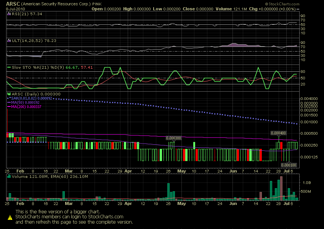This screenshot has height=229, width=324.
Task: Click the 0.000100 price low label
Action: [288, 165]
